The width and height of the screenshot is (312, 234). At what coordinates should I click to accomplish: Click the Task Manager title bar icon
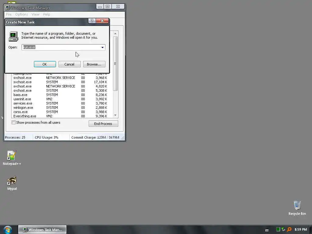pyautogui.click(x=7, y=8)
